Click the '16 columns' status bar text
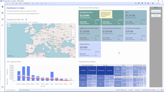 pyautogui.click(x=137, y=90)
